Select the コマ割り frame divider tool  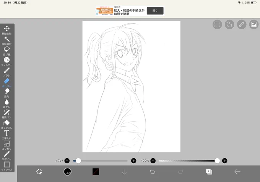(6, 146)
